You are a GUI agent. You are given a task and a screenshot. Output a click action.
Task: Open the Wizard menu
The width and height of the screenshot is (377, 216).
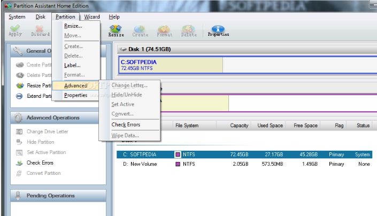[x=92, y=17]
